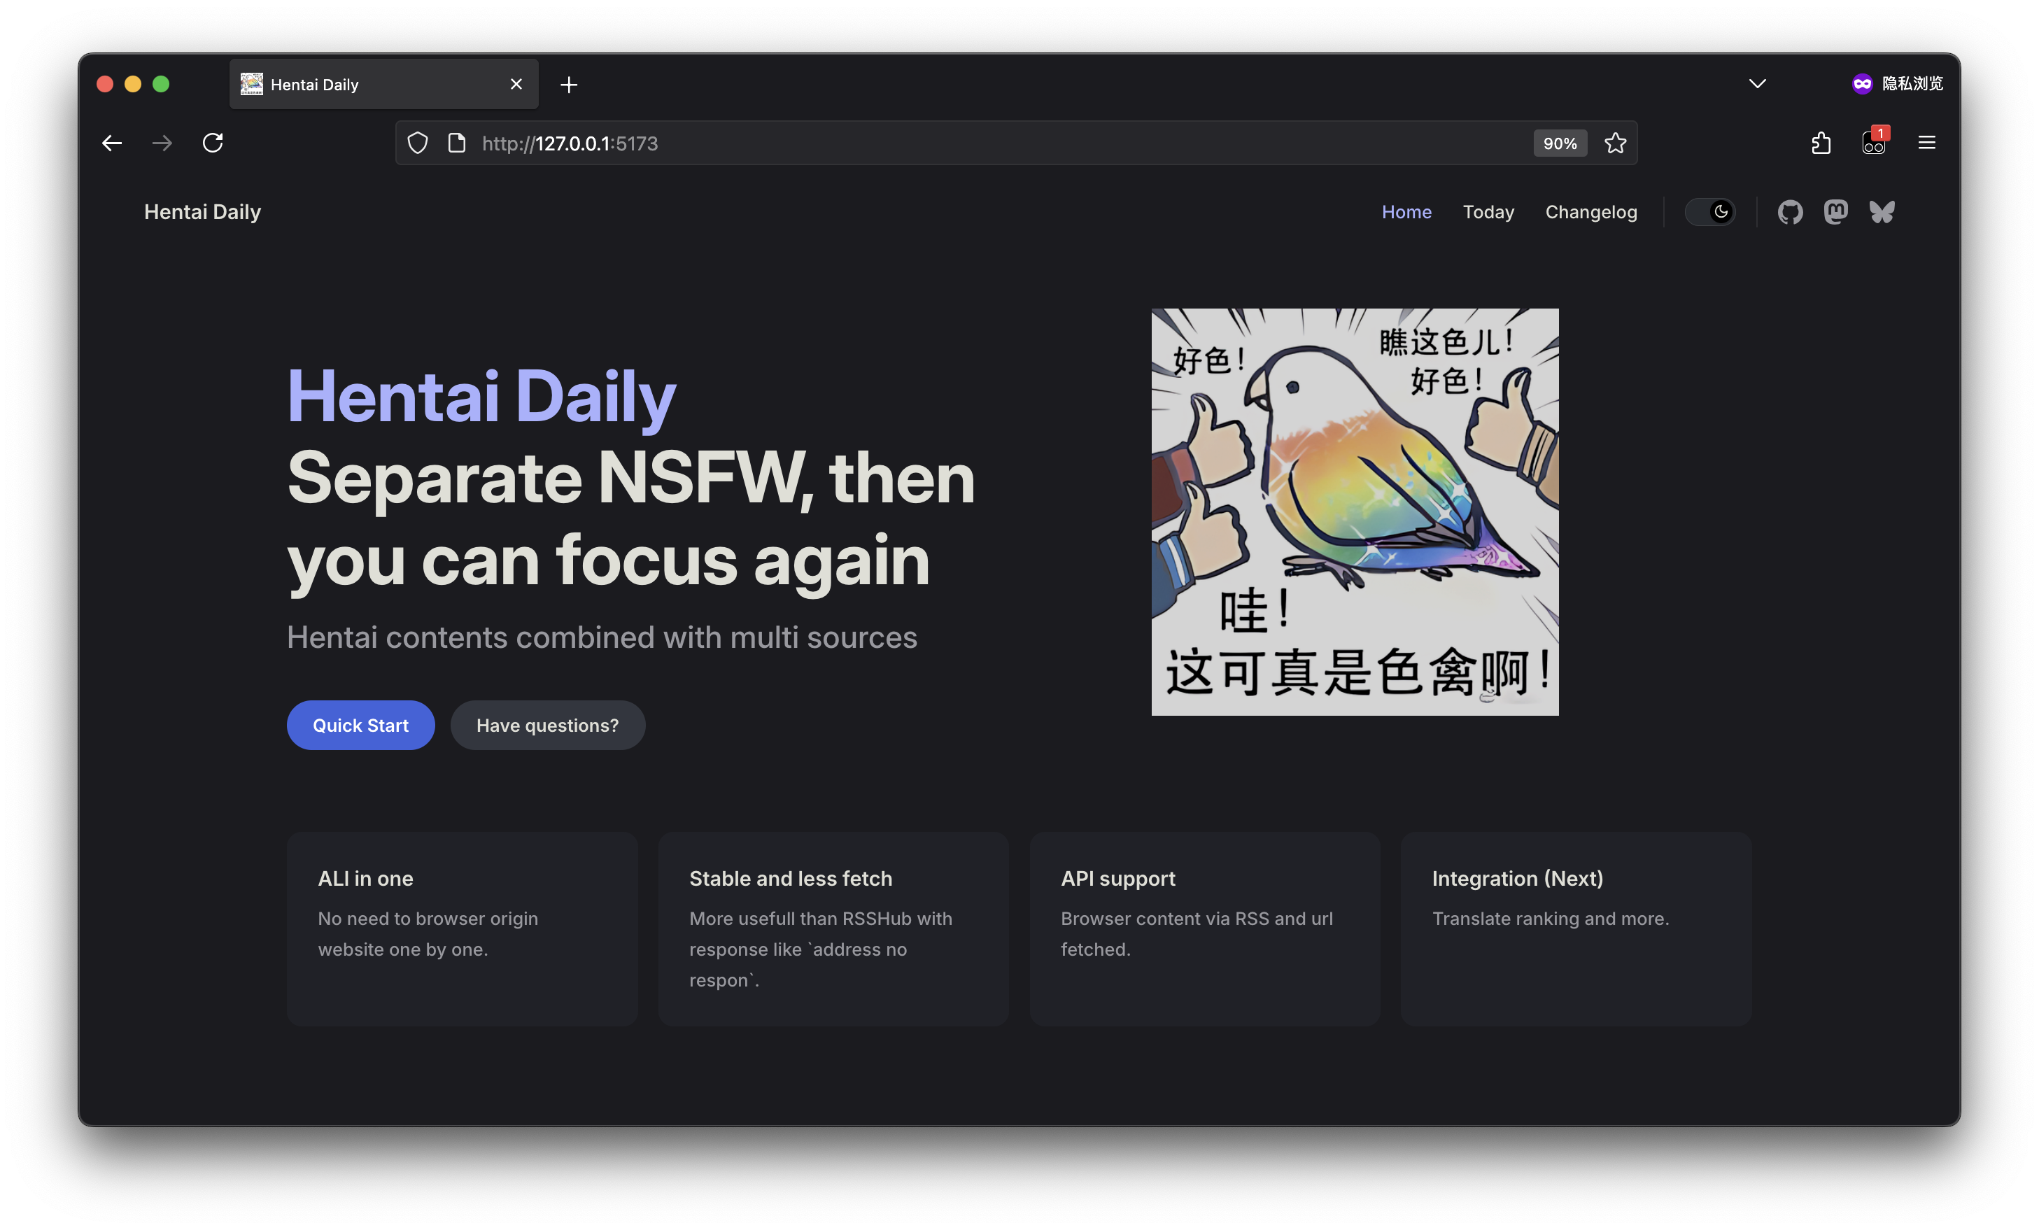Open the Bluesky butterfly icon
This screenshot has width=2039, height=1230.
pos(1881,213)
